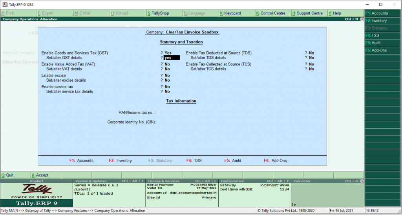Open Control Centre from the top bar
This screenshot has height=215, width=402.
pyautogui.click(x=273, y=13)
